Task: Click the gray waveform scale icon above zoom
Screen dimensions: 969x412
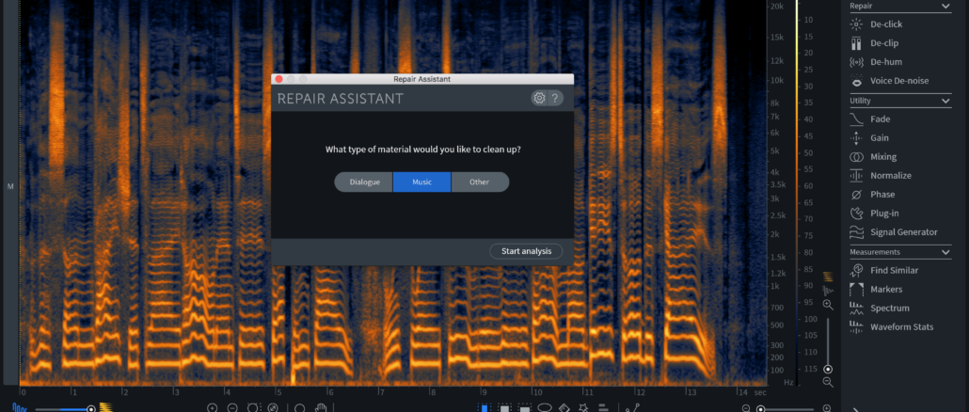Action: pos(828,291)
